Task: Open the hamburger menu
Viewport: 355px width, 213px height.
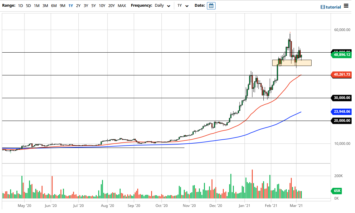Action: 347,6
